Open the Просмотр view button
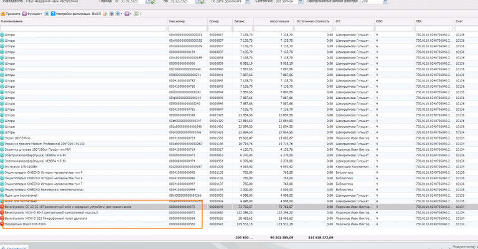The image size is (478, 249). coord(11,14)
